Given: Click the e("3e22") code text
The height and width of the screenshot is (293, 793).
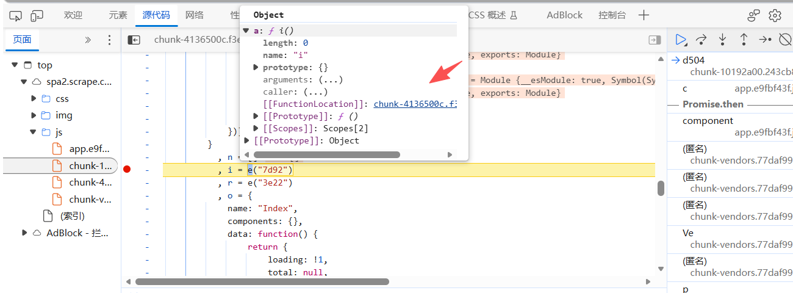Looking at the screenshot, I should [270, 183].
